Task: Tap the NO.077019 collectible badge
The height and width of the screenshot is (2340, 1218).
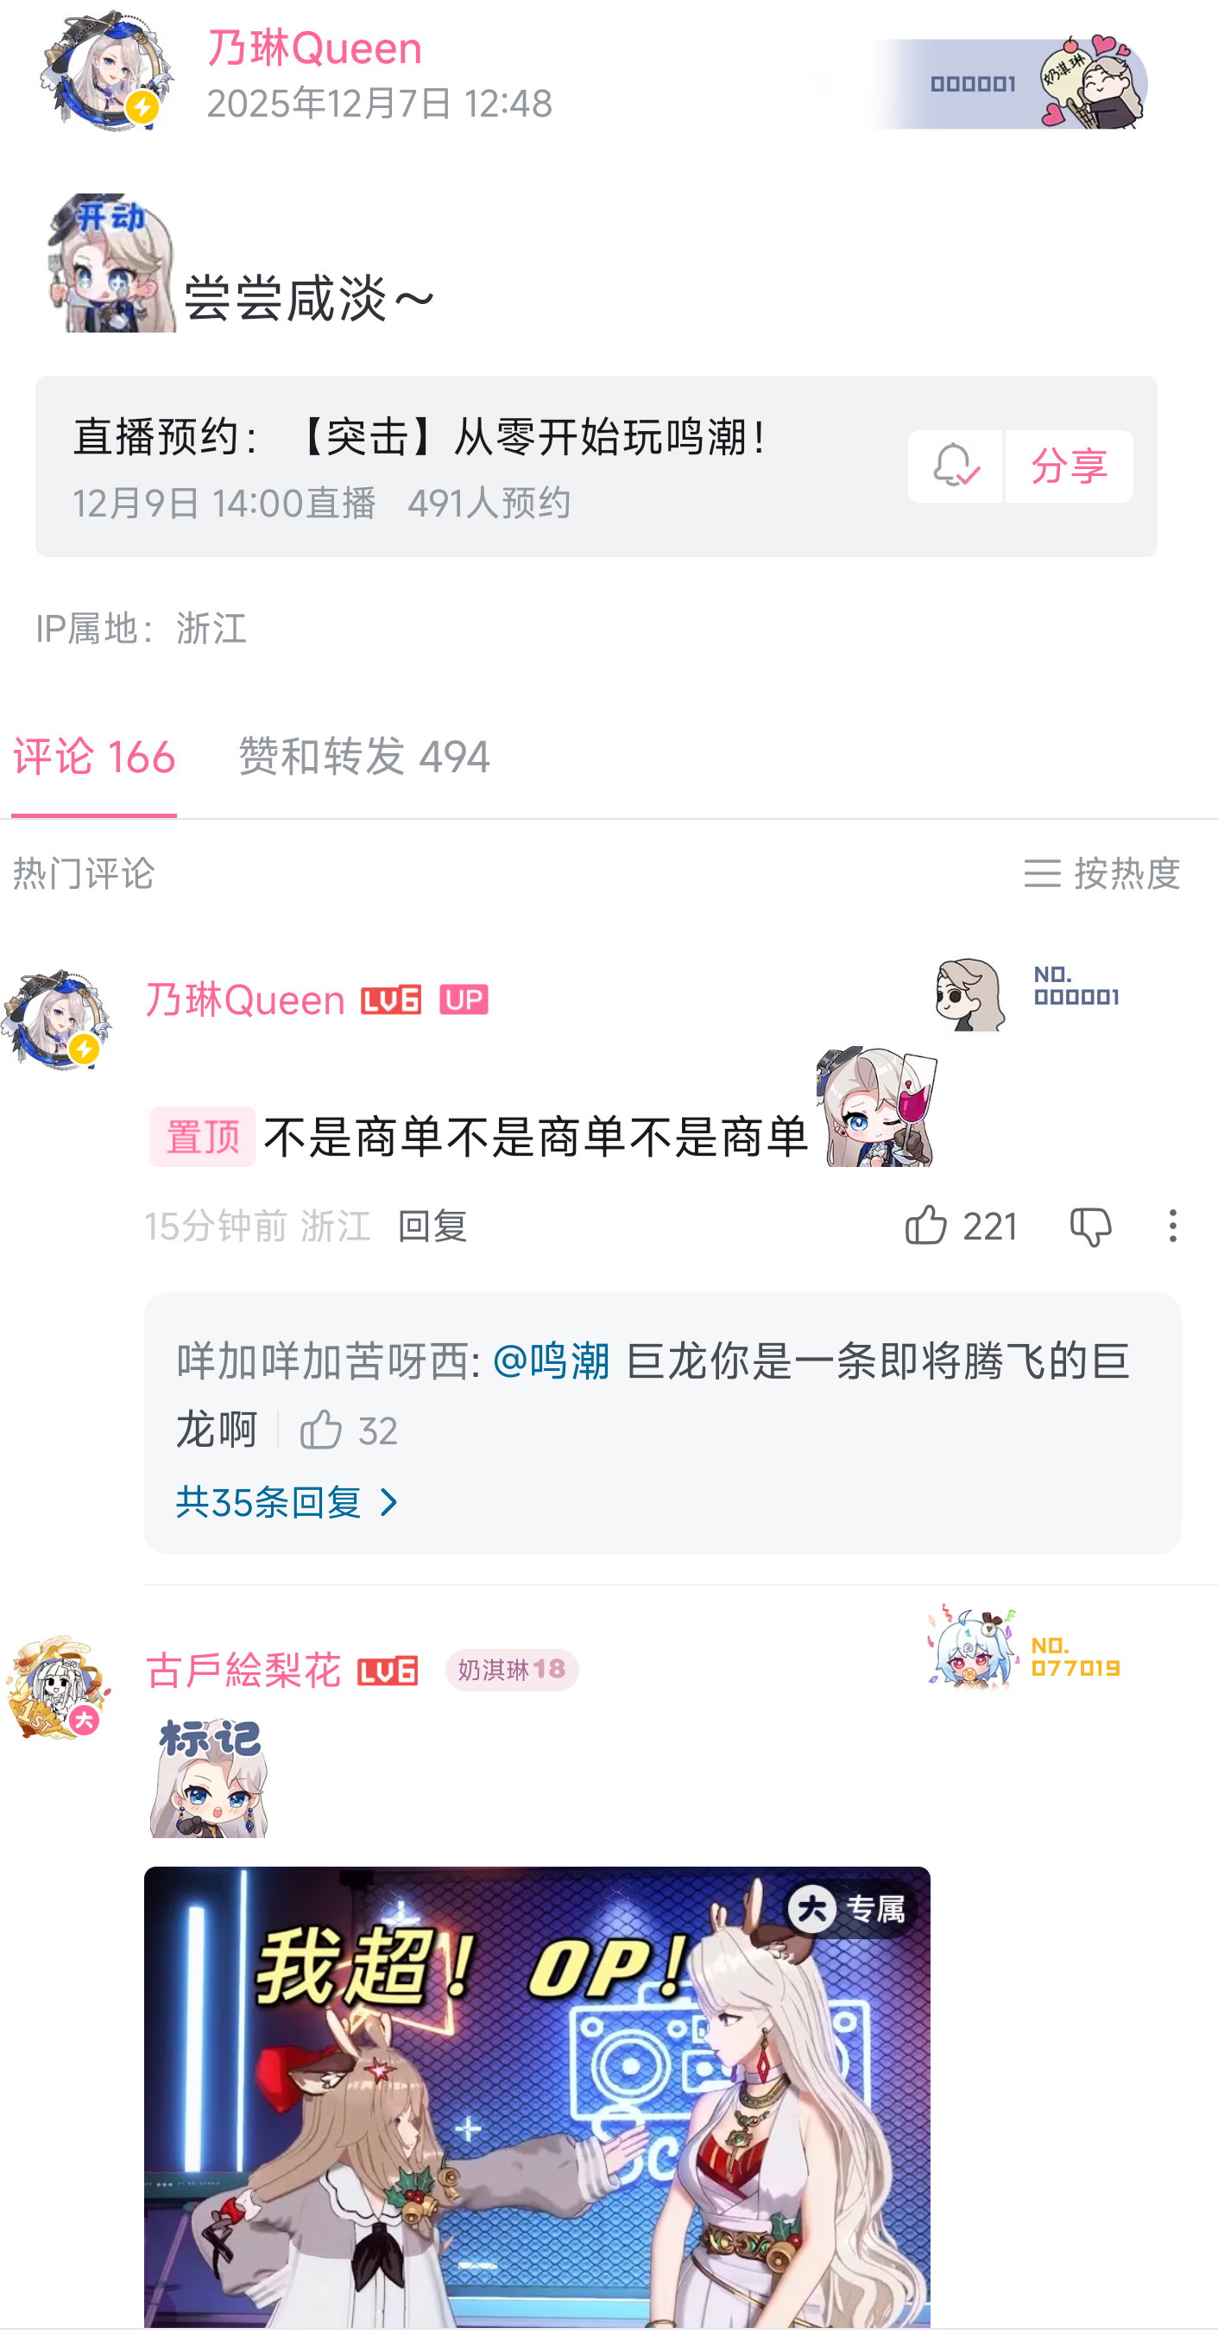Action: tap(1025, 1648)
